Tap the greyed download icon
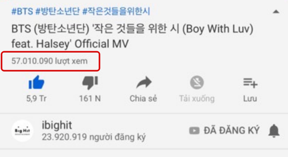Image resolution: width=288 pixels, height=157 pixels. (x=197, y=82)
